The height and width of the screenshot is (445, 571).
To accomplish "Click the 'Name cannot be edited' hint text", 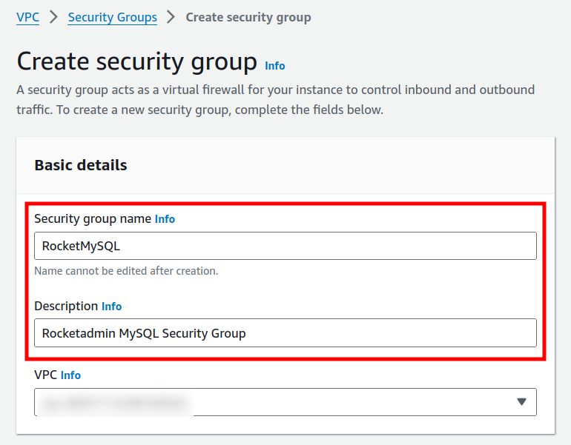I will point(126,271).
